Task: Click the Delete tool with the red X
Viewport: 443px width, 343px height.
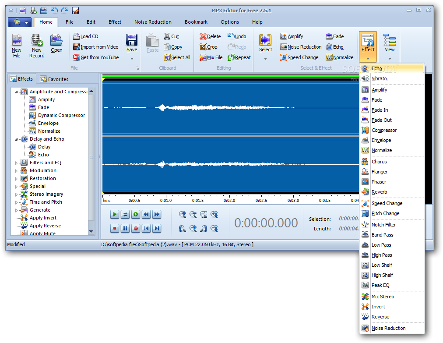Action: pos(210,36)
